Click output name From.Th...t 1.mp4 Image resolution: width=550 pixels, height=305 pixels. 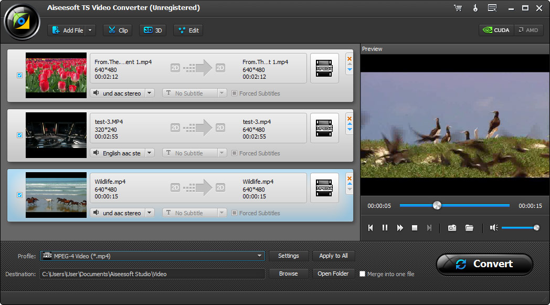click(x=265, y=62)
